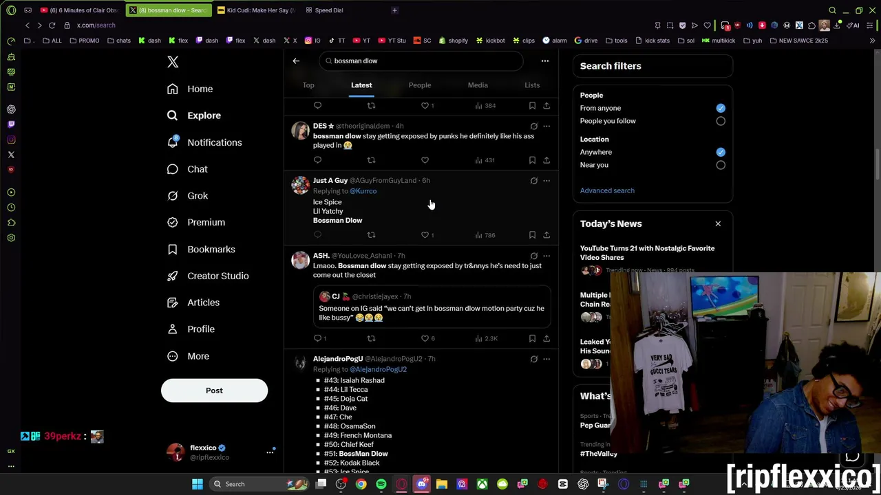Image resolution: width=881 pixels, height=495 pixels.
Task: Open Grok action on DES tweet
Action: pos(533,126)
